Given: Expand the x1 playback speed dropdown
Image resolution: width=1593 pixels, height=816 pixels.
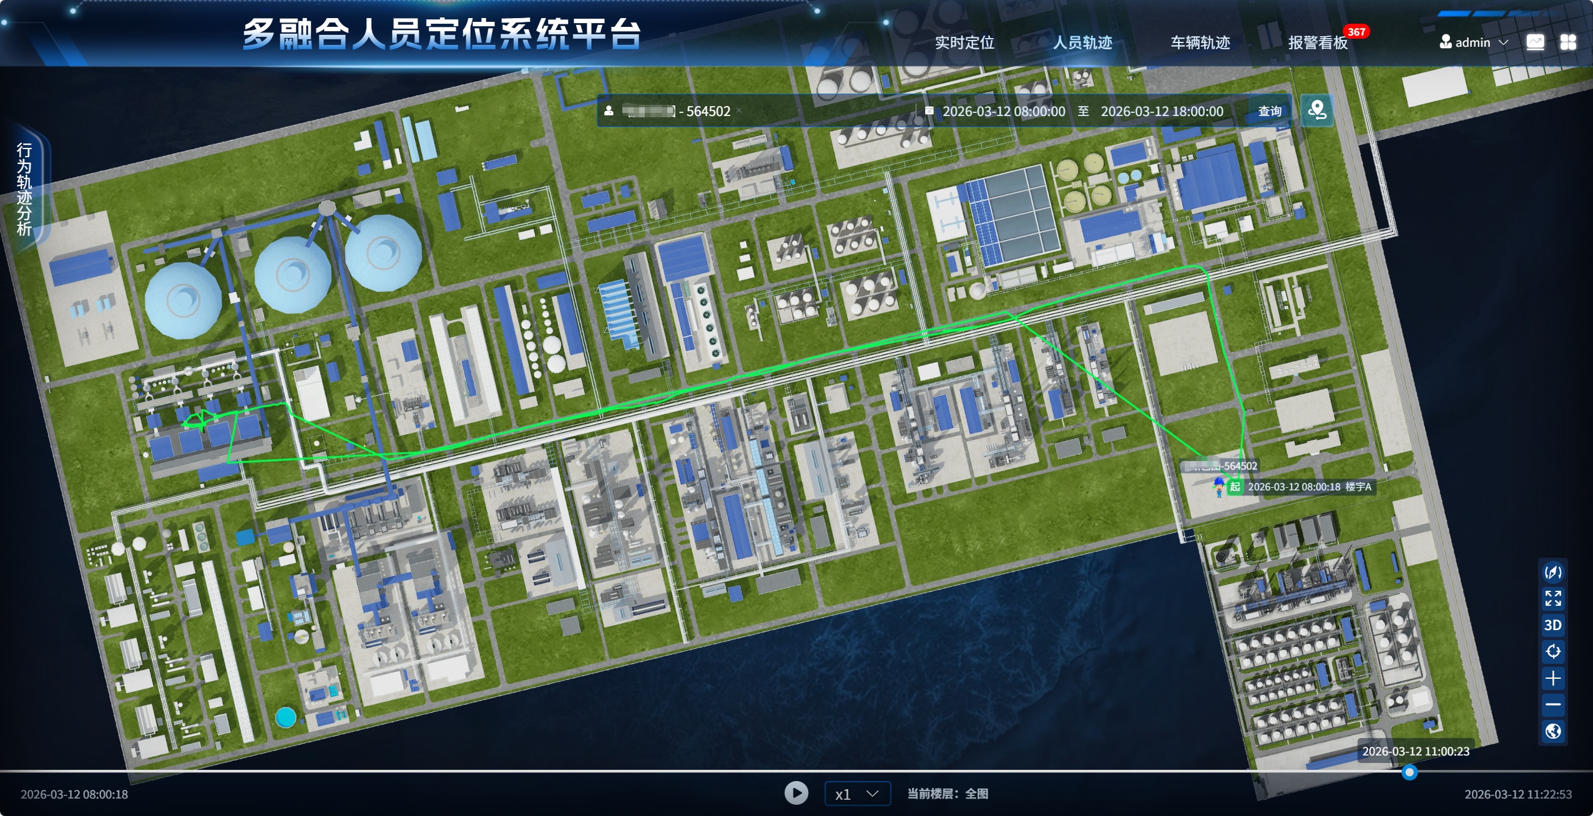Looking at the screenshot, I should [x=857, y=794].
